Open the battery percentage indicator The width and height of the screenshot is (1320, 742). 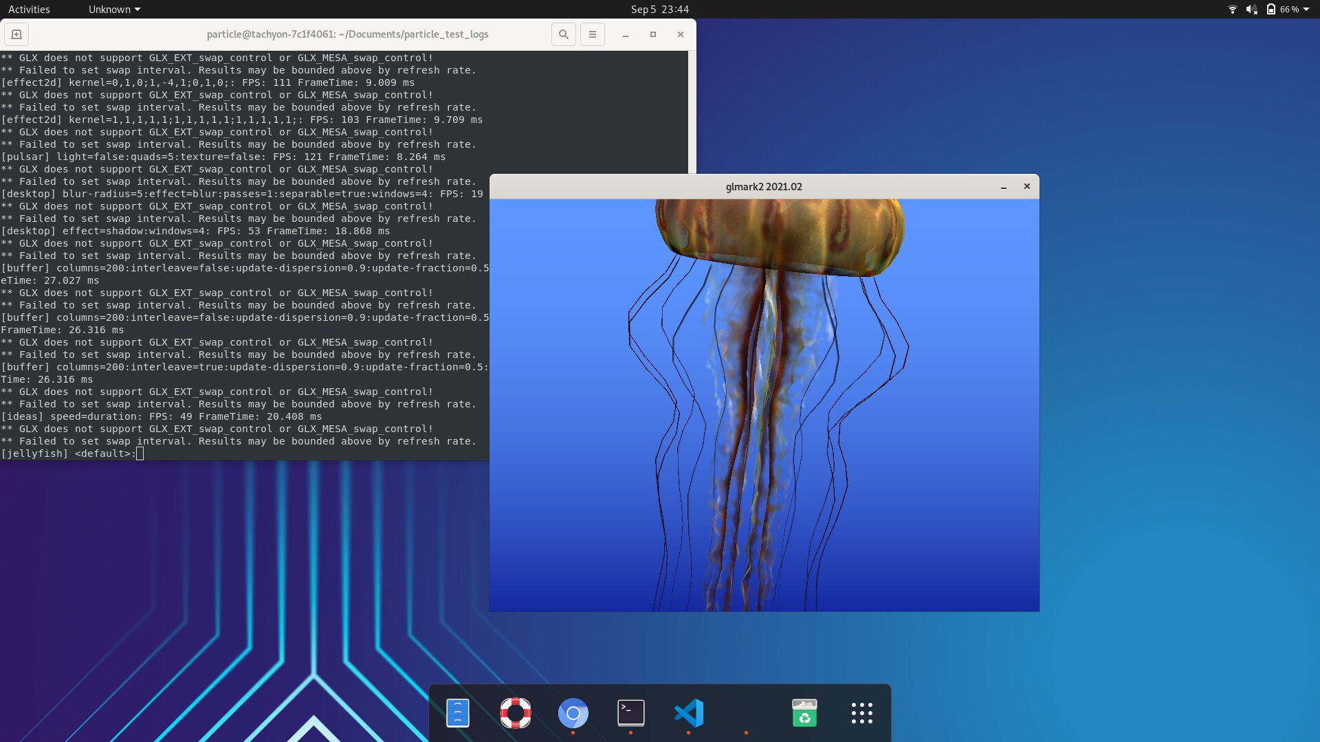[1283, 10]
